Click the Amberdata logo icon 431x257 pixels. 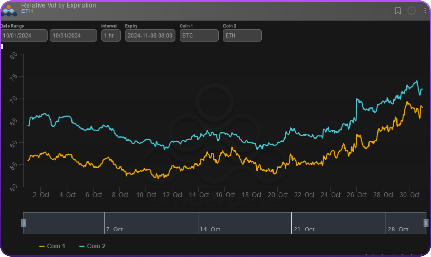point(9,10)
